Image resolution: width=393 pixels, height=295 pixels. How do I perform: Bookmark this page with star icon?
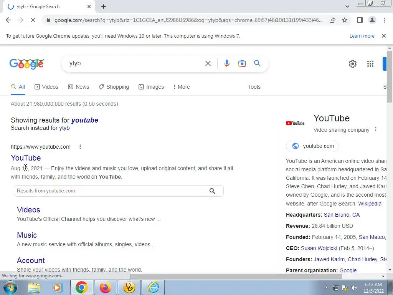pos(345,20)
